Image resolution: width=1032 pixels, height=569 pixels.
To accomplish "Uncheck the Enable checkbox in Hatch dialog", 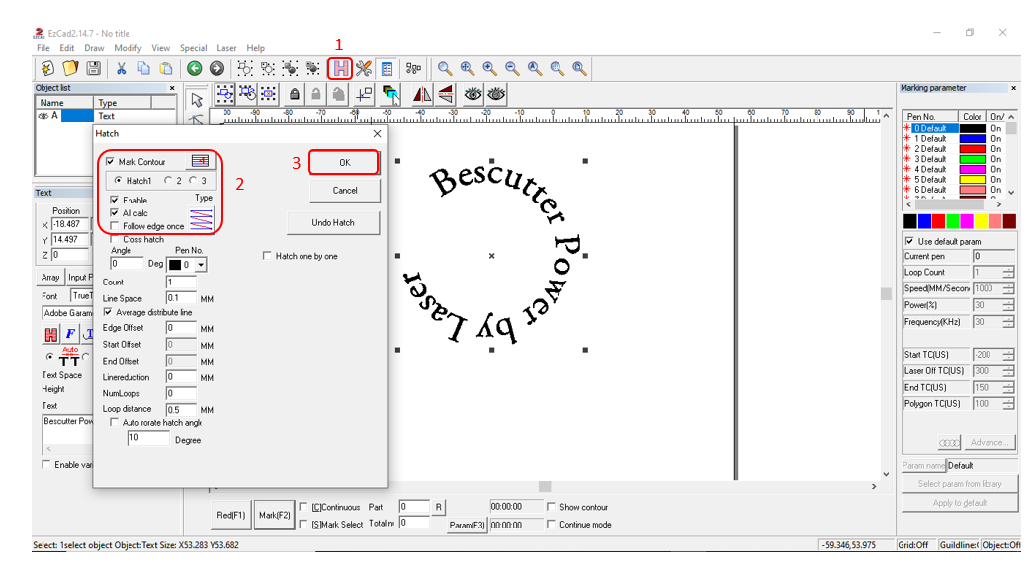I will coord(115,200).
